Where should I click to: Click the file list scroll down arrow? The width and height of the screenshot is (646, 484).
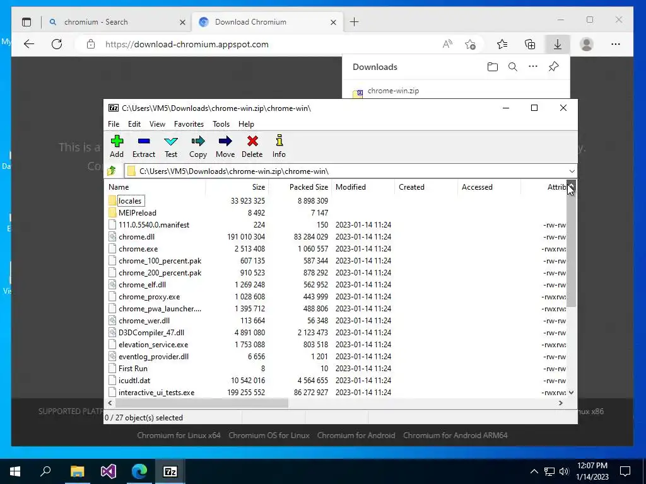pos(571,393)
